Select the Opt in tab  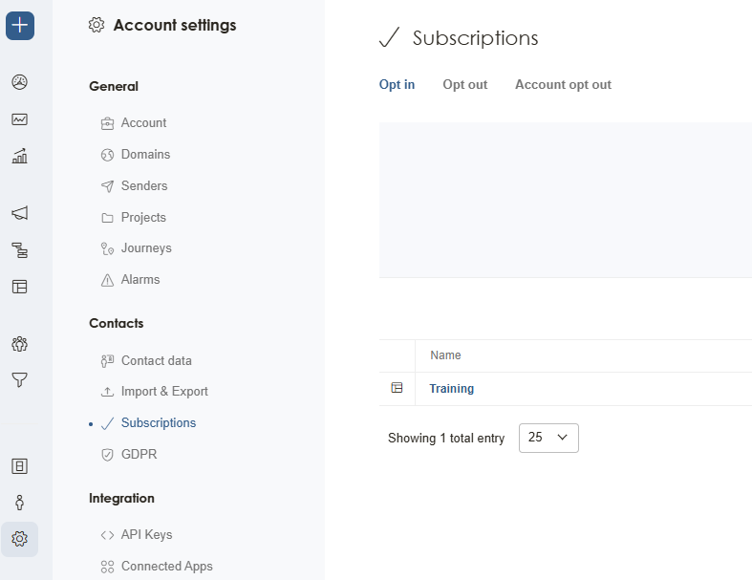tap(397, 85)
